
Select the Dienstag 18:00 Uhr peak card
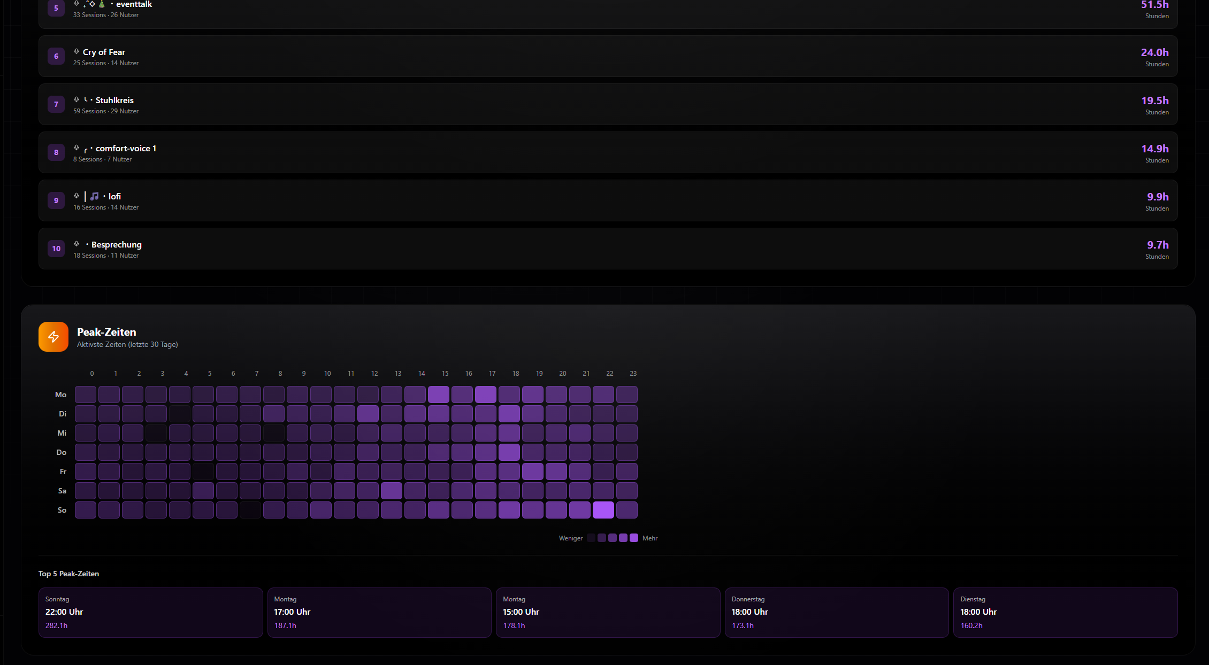pyautogui.click(x=1065, y=612)
